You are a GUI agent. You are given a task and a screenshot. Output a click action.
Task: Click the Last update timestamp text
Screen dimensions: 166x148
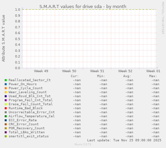click(x=124, y=140)
